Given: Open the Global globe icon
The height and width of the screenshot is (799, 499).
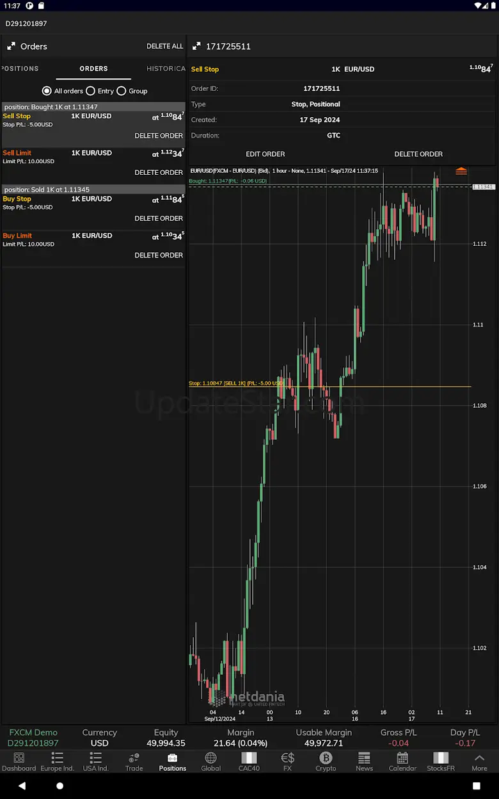Looking at the screenshot, I should point(211,758).
